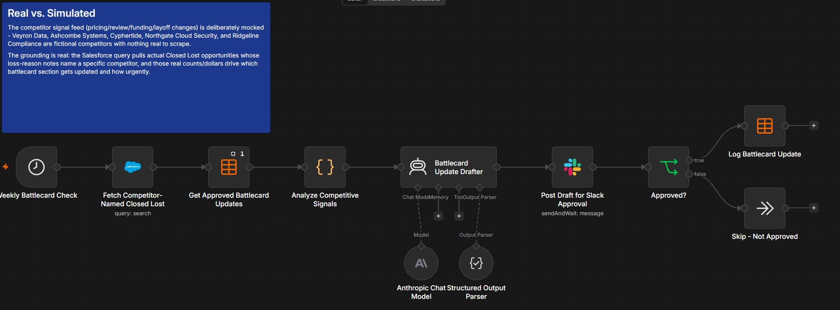Click the Chat Model connector diamond on the Drafter
This screenshot has width=840, height=310.
pyautogui.click(x=418, y=188)
